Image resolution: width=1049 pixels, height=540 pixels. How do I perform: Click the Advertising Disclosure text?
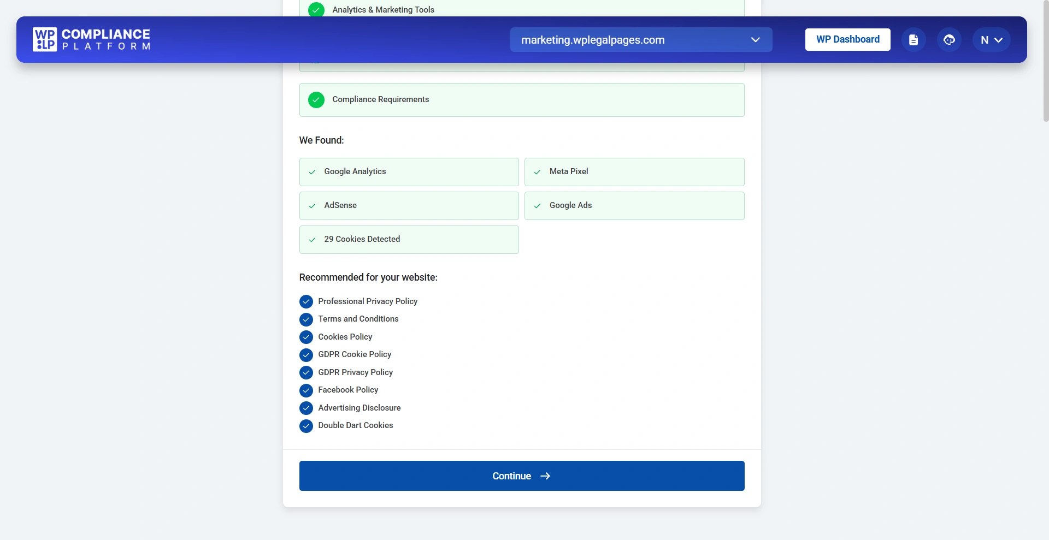[x=360, y=408]
